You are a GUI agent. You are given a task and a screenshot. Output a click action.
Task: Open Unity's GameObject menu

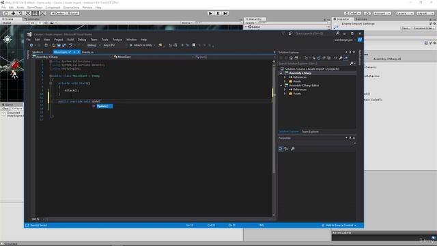click(x=35, y=8)
